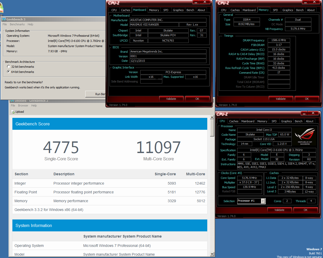Switch to Caches tab in processor CPU-Z window

point(234,121)
